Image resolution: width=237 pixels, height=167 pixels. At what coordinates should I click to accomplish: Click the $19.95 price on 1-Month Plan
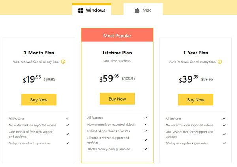(x=32, y=79)
